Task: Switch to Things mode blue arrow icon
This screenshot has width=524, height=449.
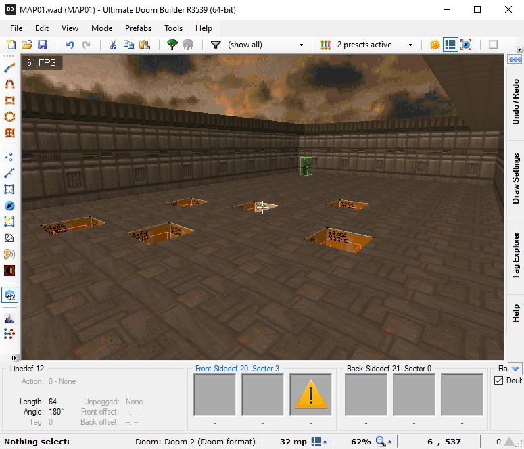Action: click(9, 206)
